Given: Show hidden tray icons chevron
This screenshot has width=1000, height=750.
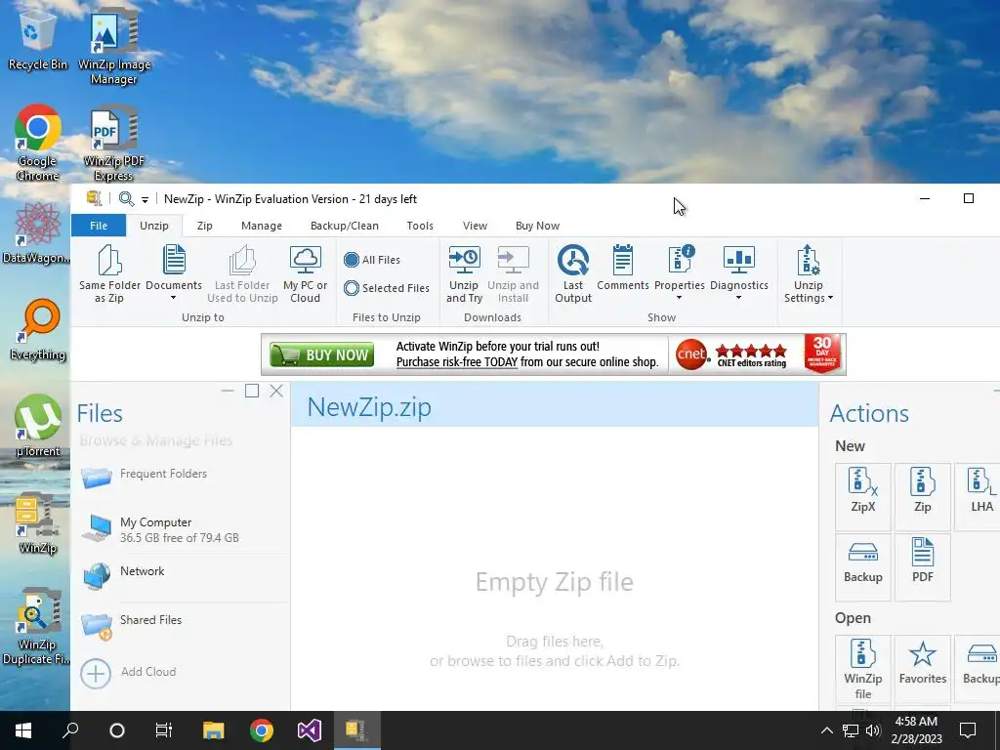Looking at the screenshot, I should [x=826, y=730].
